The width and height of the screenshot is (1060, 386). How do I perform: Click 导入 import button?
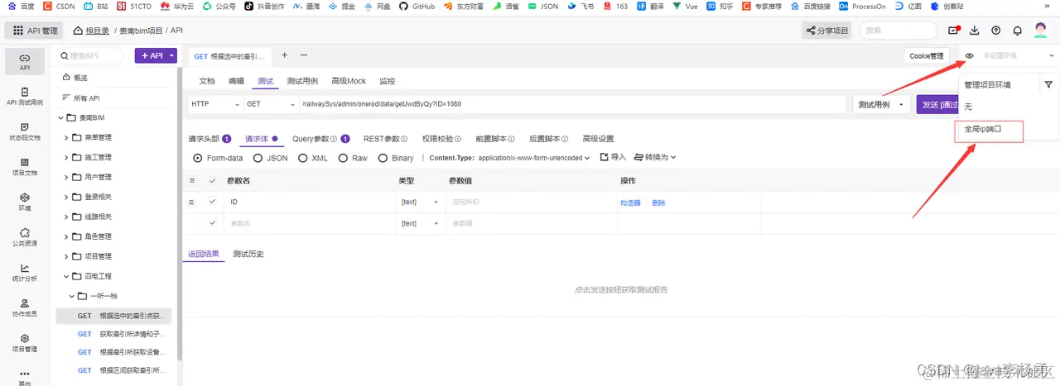click(x=613, y=157)
